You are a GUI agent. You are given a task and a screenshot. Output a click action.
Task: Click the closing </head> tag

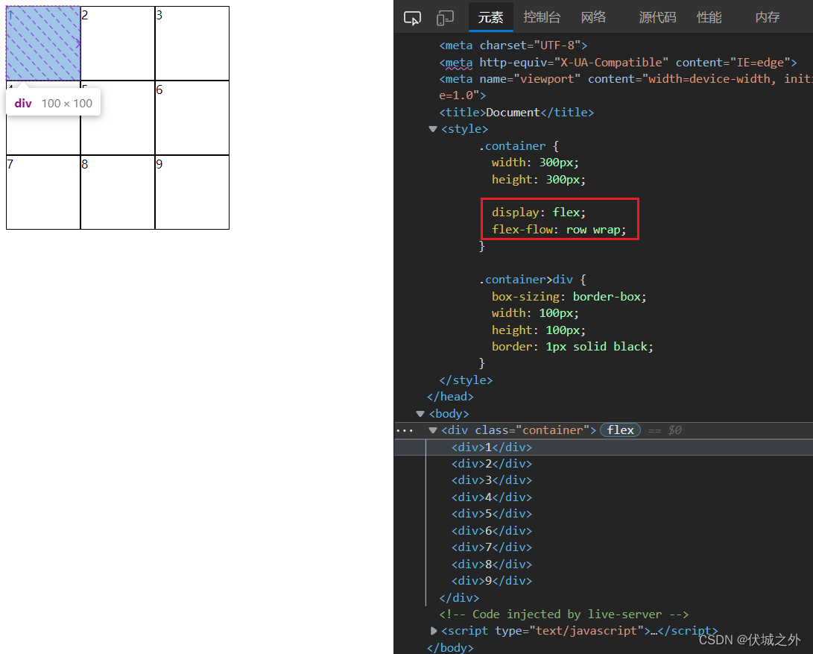pos(450,397)
